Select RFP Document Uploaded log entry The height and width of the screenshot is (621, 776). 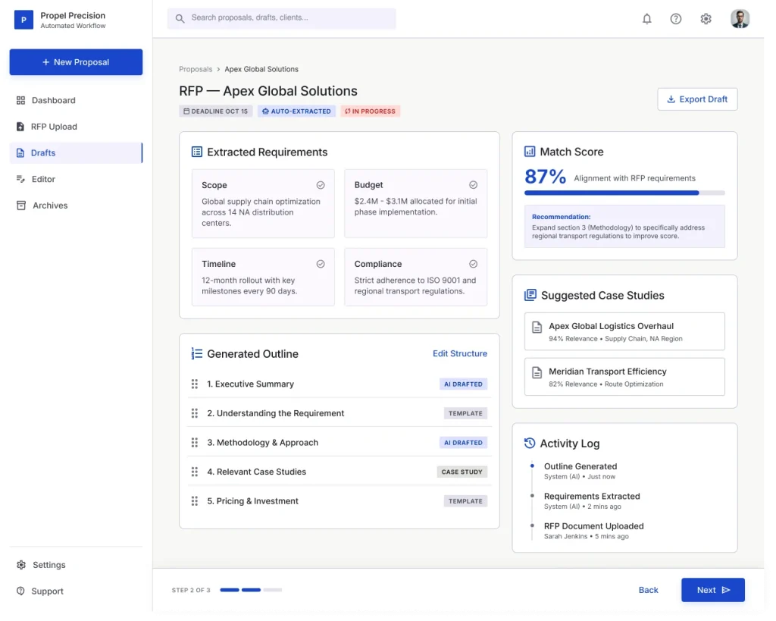coord(593,530)
